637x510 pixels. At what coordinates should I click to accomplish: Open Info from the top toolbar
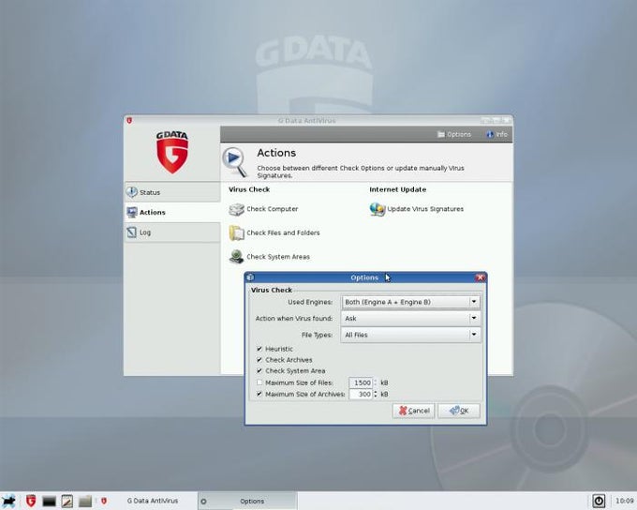point(496,134)
